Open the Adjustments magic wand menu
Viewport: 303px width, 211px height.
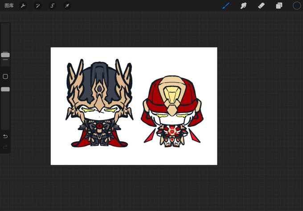(x=38, y=6)
